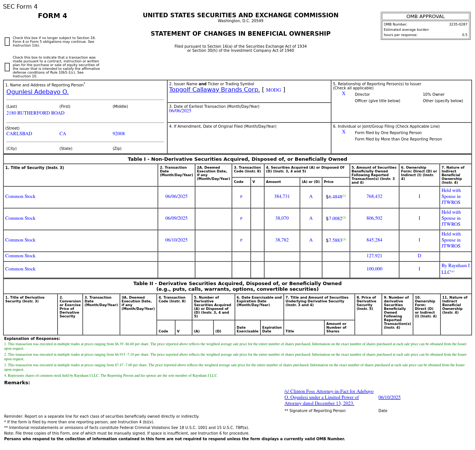The image size is (475, 450).
Task: Select the street address 2180 RUTHERFORD ROAD
Action: coord(35,113)
